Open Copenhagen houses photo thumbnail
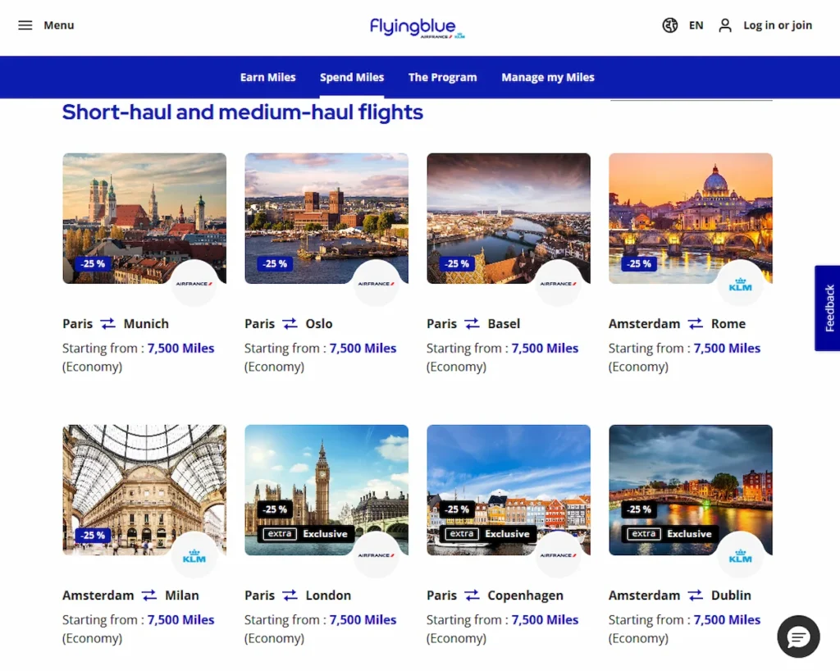The height and width of the screenshot is (671, 840). point(509,490)
